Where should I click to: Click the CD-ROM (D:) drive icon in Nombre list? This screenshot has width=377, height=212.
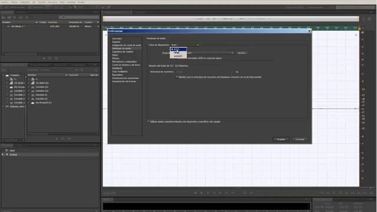coord(33,83)
